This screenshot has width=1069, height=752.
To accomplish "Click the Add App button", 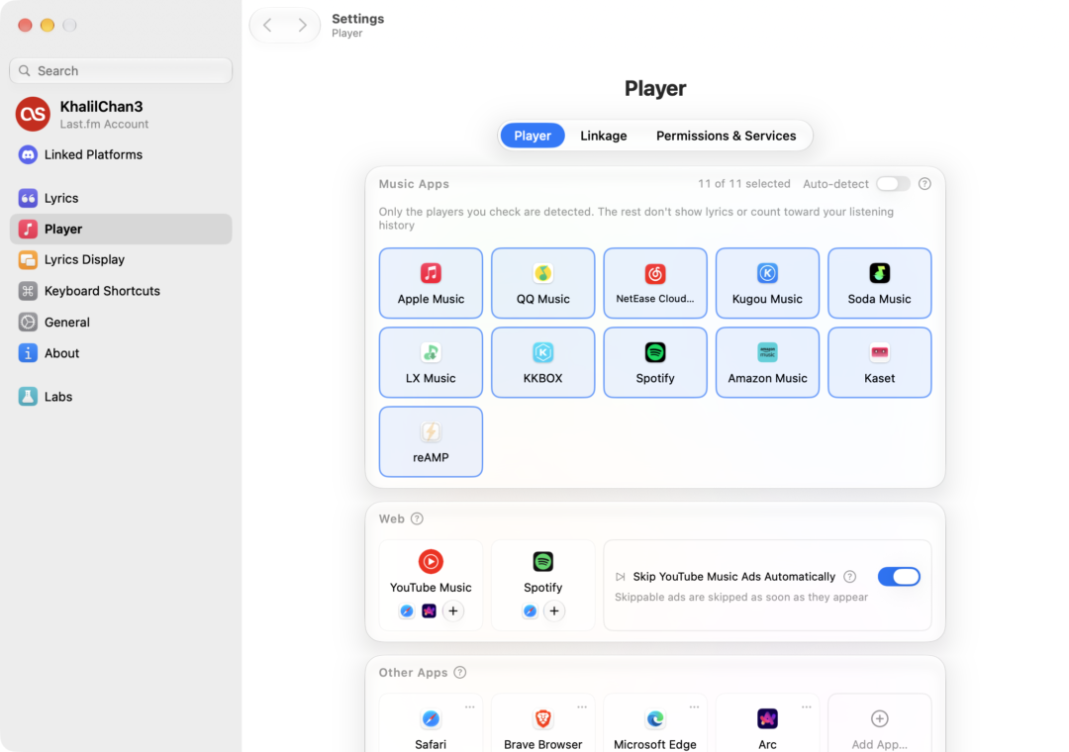I will [x=879, y=724].
